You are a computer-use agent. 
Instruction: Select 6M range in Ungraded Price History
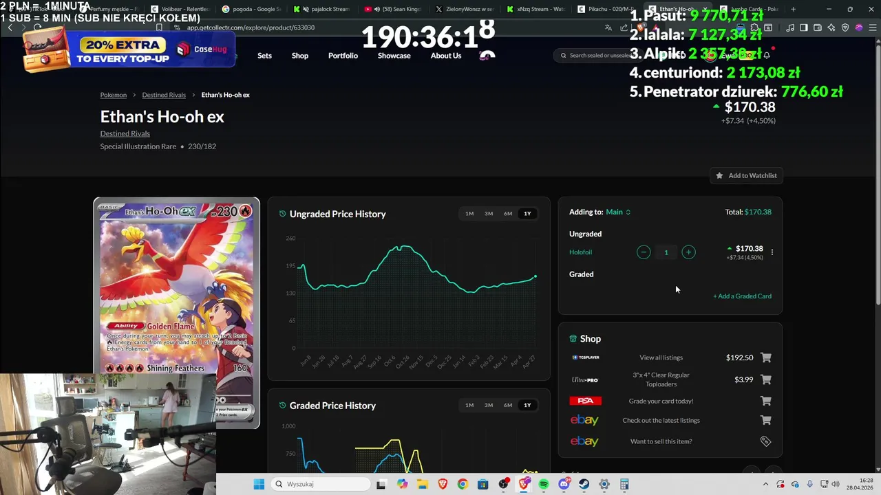[508, 214]
